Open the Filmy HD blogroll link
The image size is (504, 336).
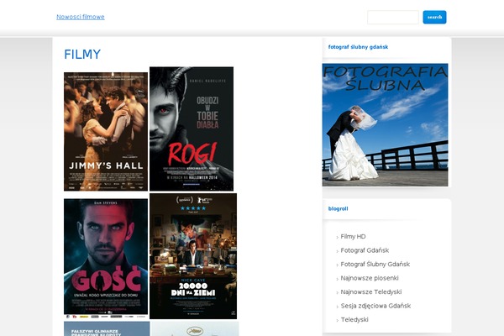[353, 237]
